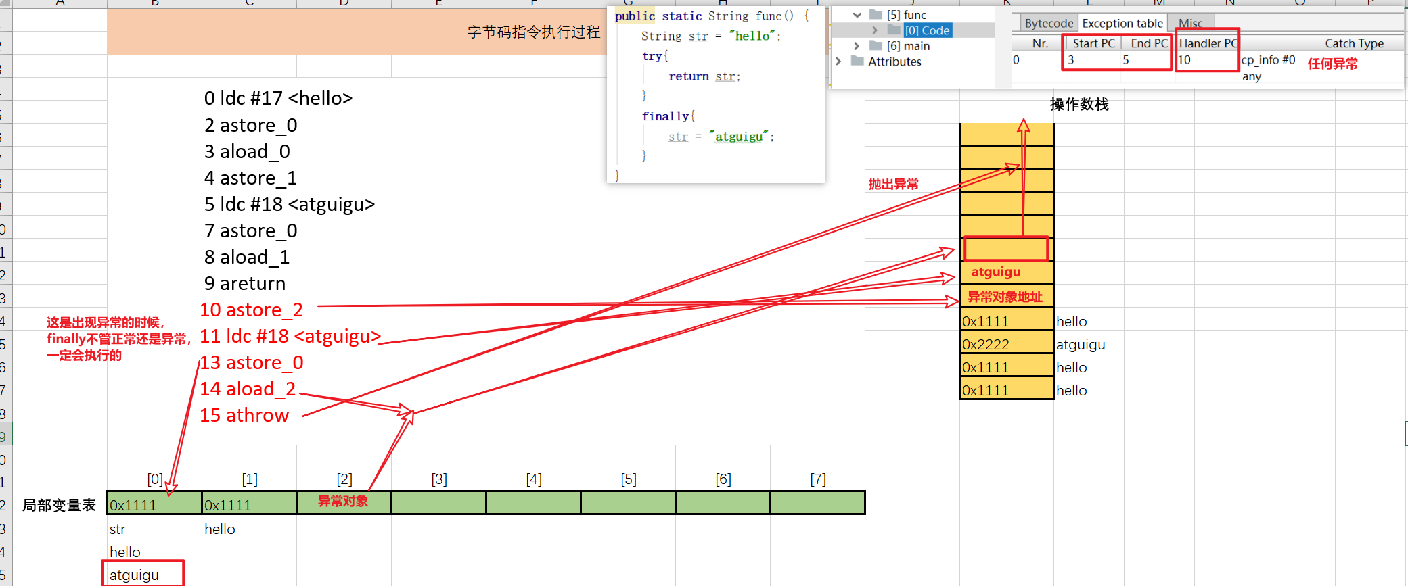
Task: Select the '9 areturn' instruction
Action: 245,283
